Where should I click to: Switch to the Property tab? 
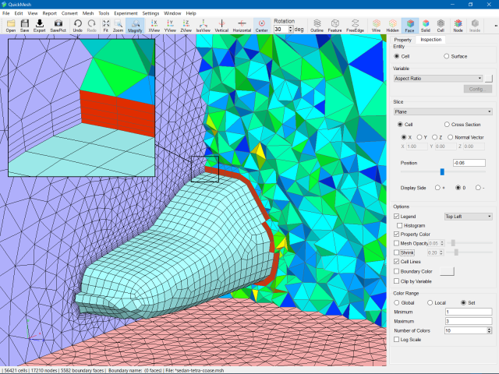point(402,40)
